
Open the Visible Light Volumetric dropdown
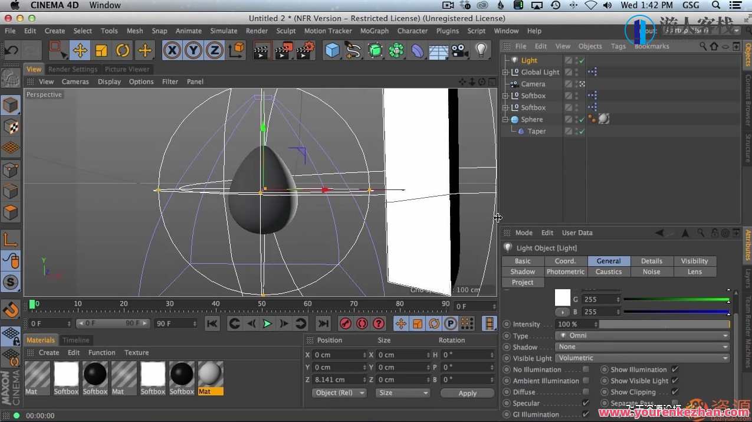[x=642, y=358]
